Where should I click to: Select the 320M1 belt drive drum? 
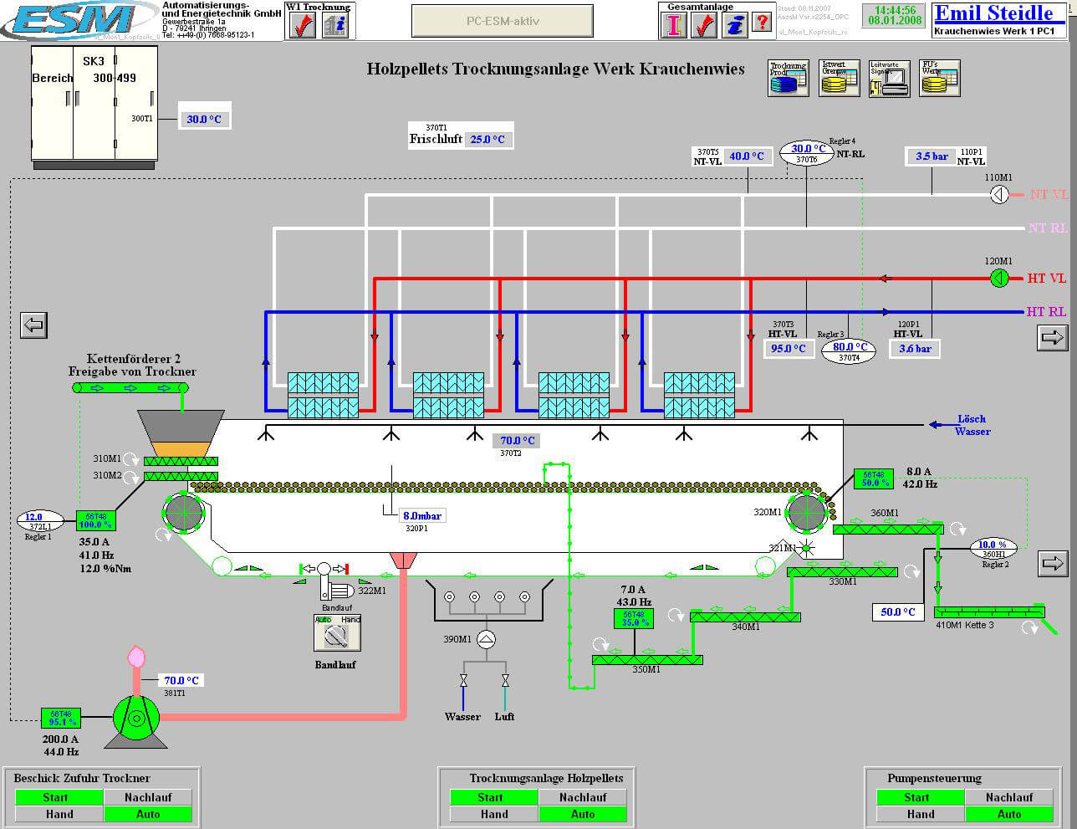(x=807, y=513)
